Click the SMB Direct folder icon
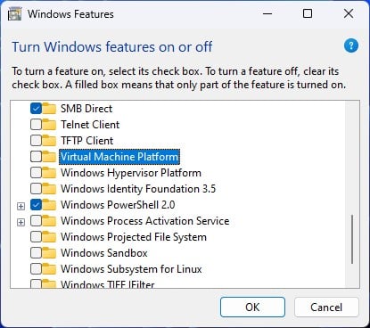370x328 pixels. click(x=49, y=109)
